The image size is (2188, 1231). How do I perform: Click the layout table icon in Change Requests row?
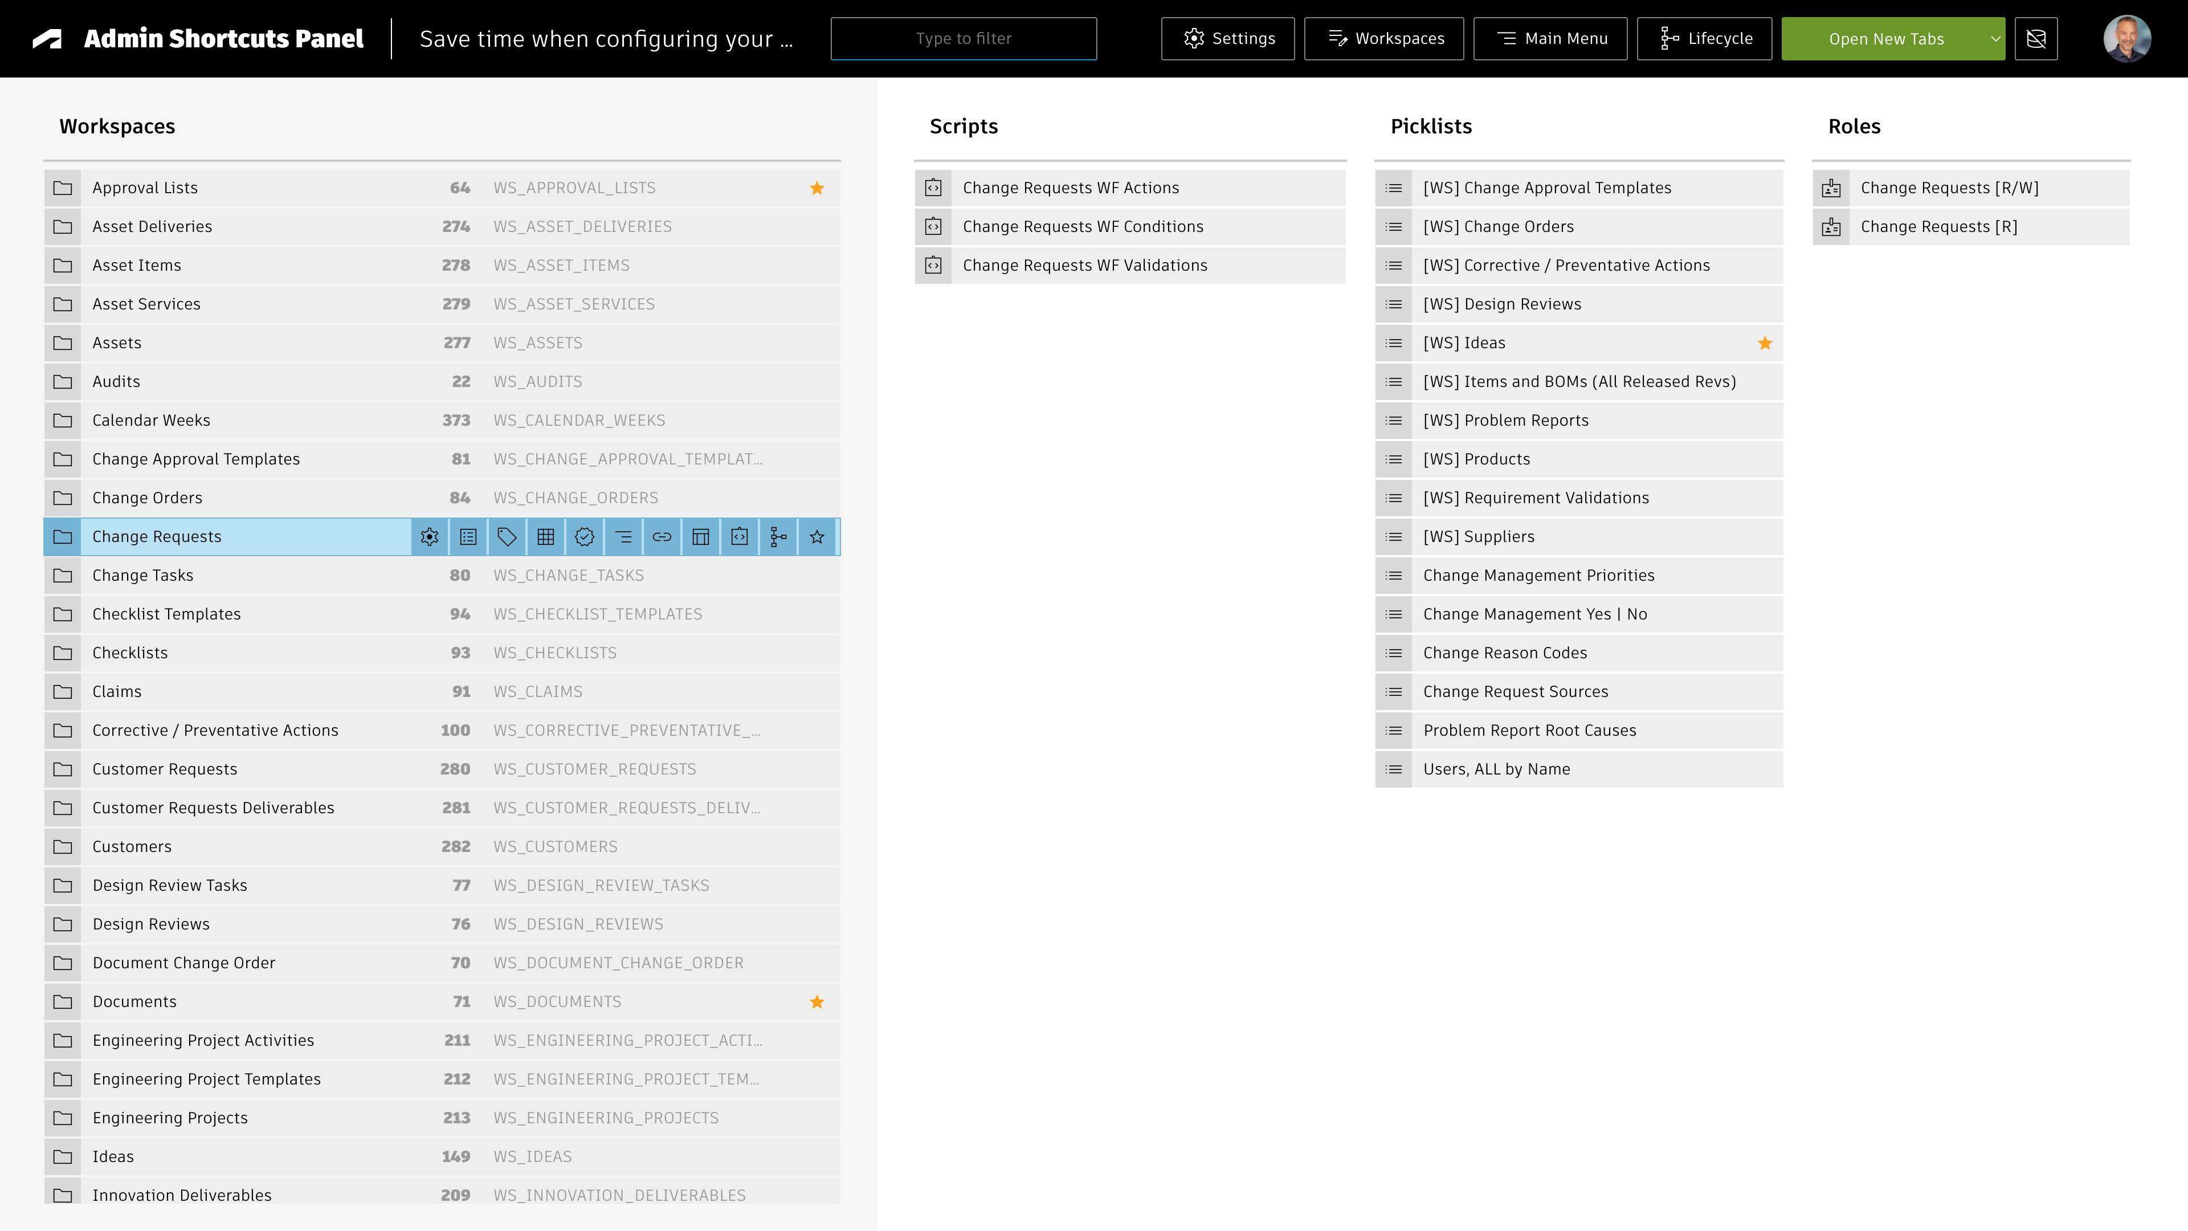pyautogui.click(x=701, y=537)
